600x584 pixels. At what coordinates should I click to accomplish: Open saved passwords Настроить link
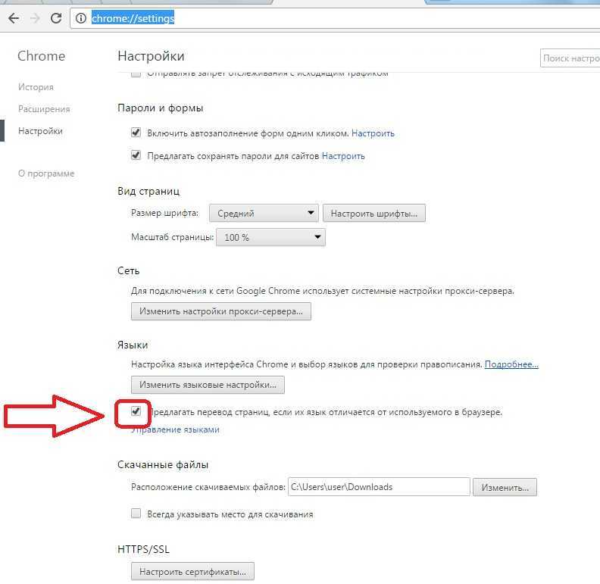[343, 156]
